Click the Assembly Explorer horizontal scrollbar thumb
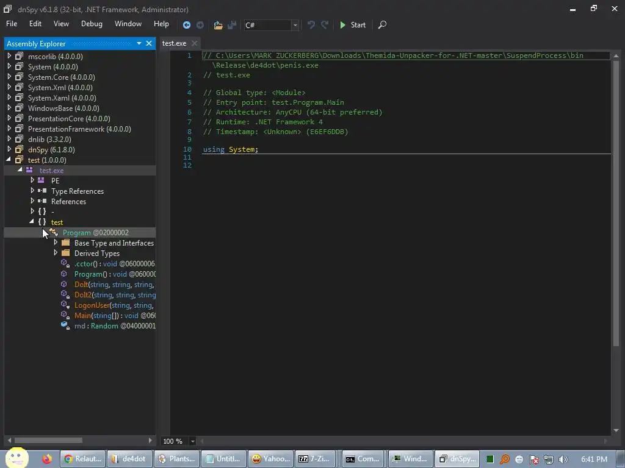The height and width of the screenshot is (468, 625). (48, 440)
